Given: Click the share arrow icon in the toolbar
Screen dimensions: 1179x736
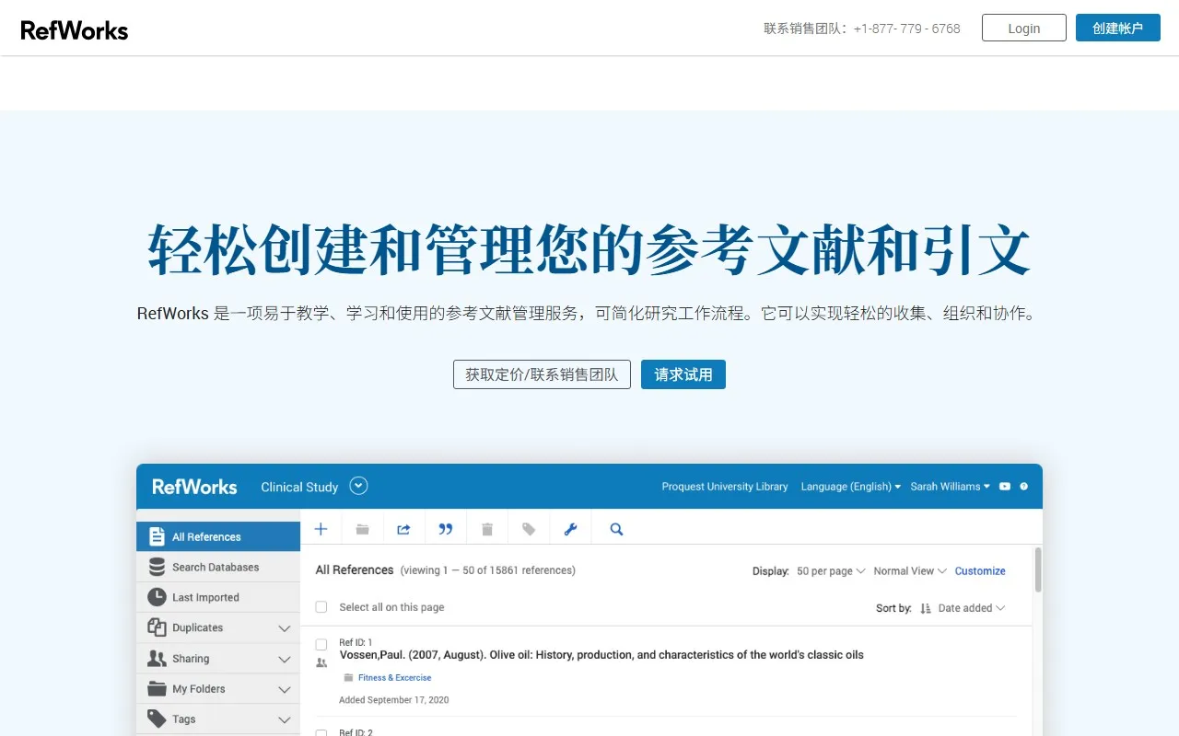Looking at the screenshot, I should tap(403, 529).
